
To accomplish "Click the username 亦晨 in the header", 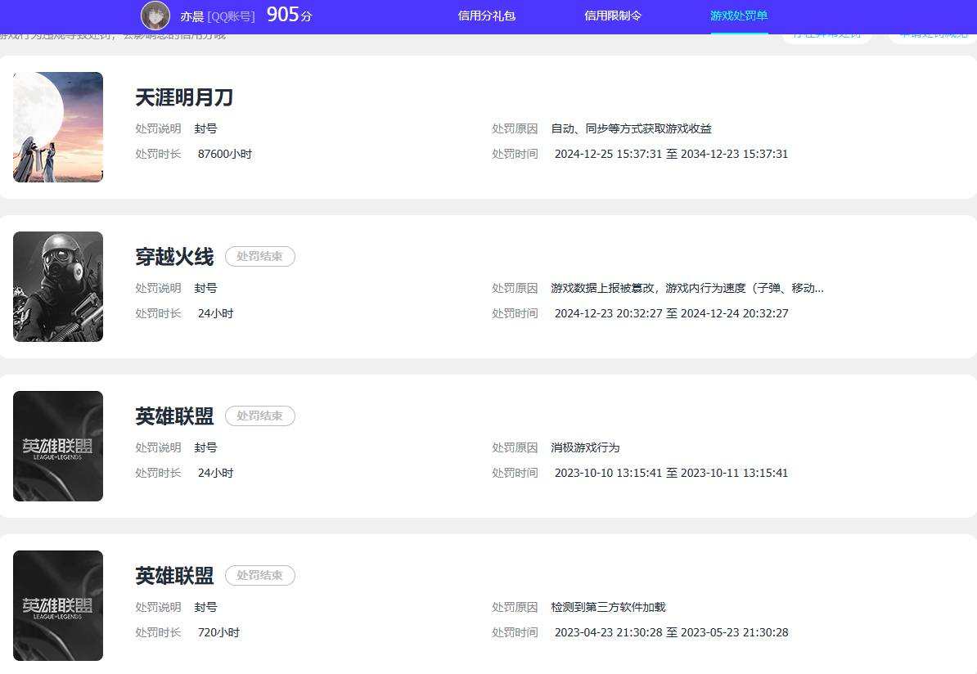I will 192,16.
